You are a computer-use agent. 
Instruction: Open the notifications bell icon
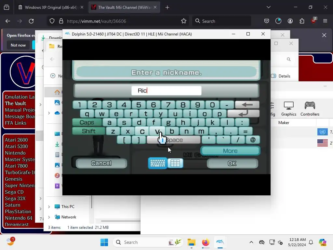tap(311, 242)
